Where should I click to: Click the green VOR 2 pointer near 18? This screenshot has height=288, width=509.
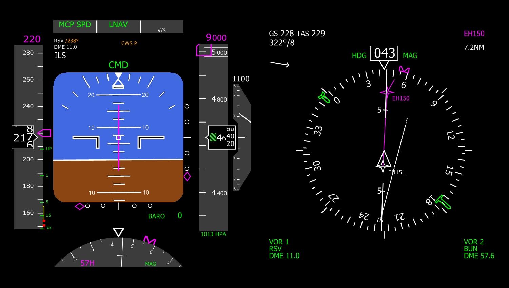[x=443, y=202]
